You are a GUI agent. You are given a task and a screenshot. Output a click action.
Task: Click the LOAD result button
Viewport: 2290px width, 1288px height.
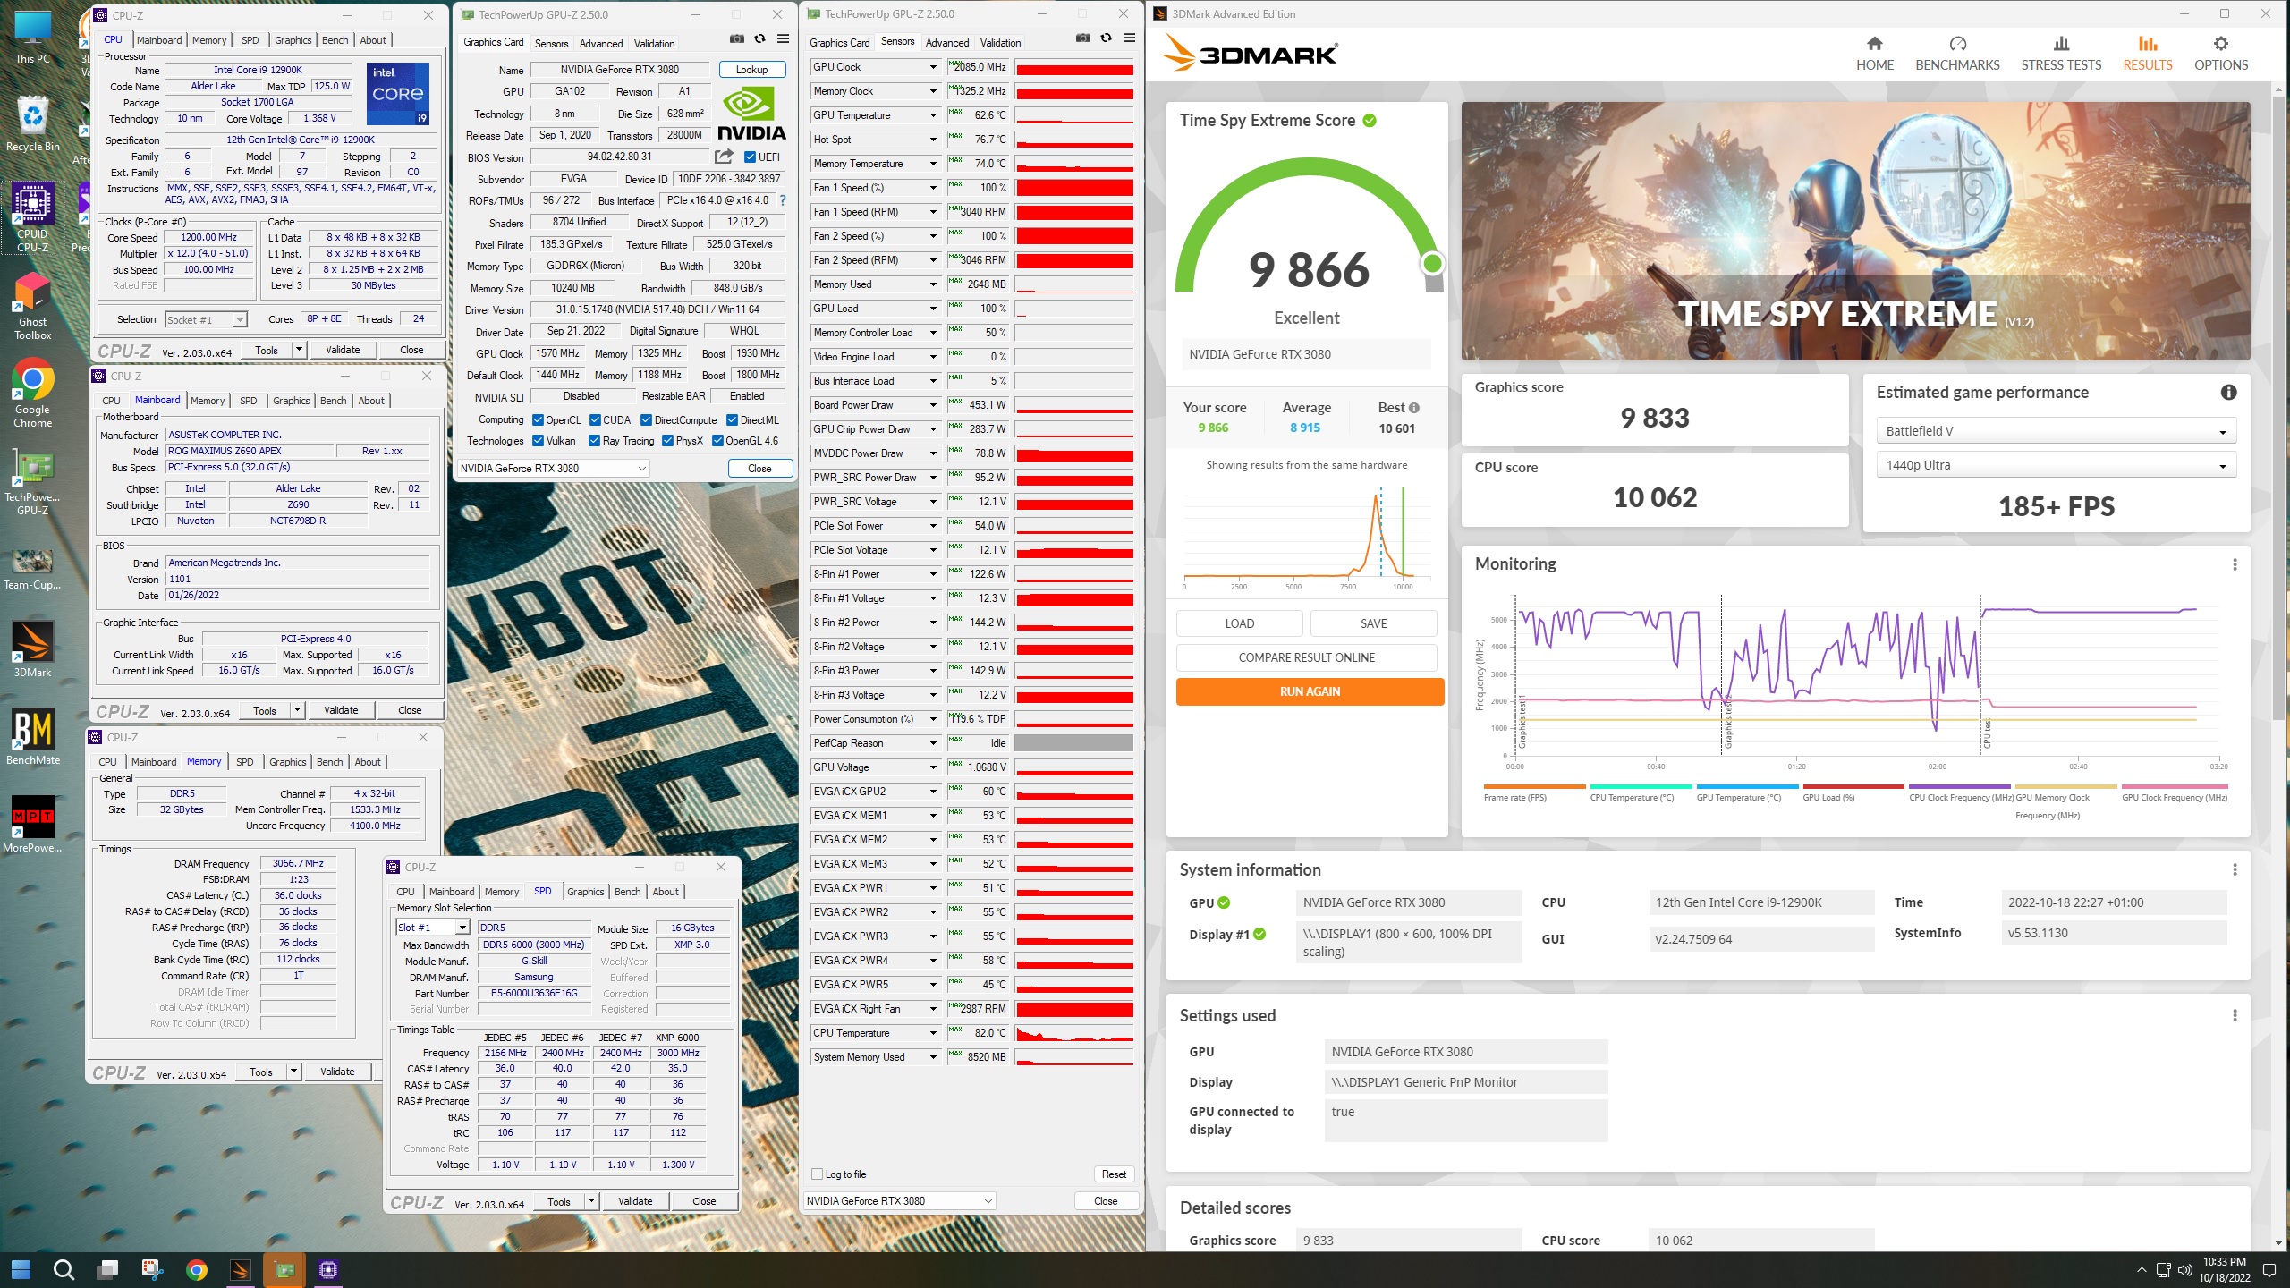point(1239,623)
